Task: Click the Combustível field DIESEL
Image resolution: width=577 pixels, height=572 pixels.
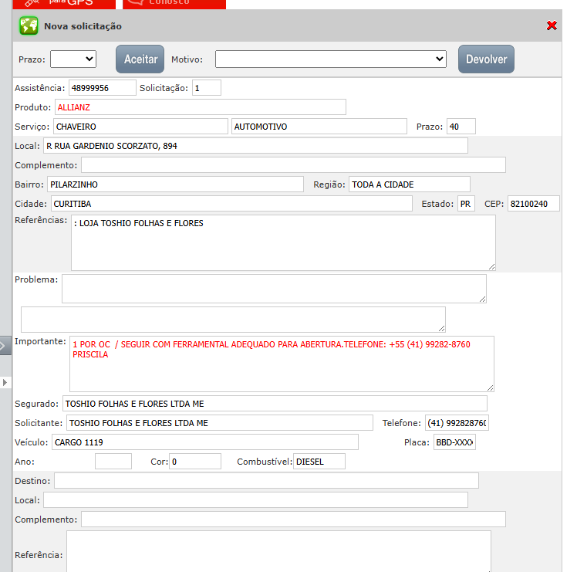Action: 319,462
